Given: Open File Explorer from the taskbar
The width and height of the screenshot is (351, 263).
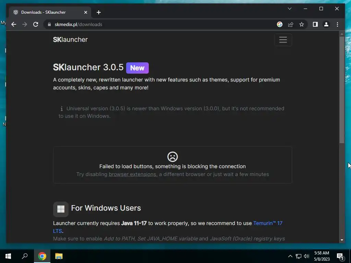Looking at the screenshot, I should (x=59, y=256).
